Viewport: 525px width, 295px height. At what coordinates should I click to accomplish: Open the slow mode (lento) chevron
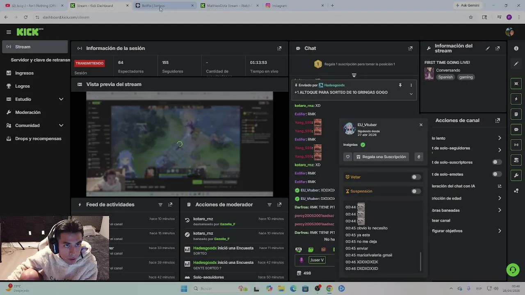(500, 138)
